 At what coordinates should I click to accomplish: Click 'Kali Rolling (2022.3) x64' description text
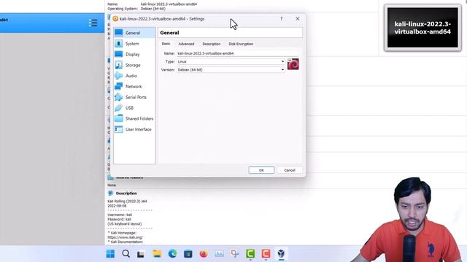tap(127, 201)
